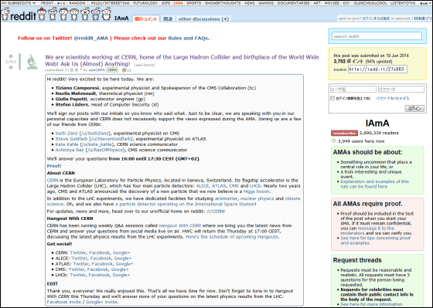Open the /r/CERN! subreddit link
433x308 pixels.
[x=216, y=212]
